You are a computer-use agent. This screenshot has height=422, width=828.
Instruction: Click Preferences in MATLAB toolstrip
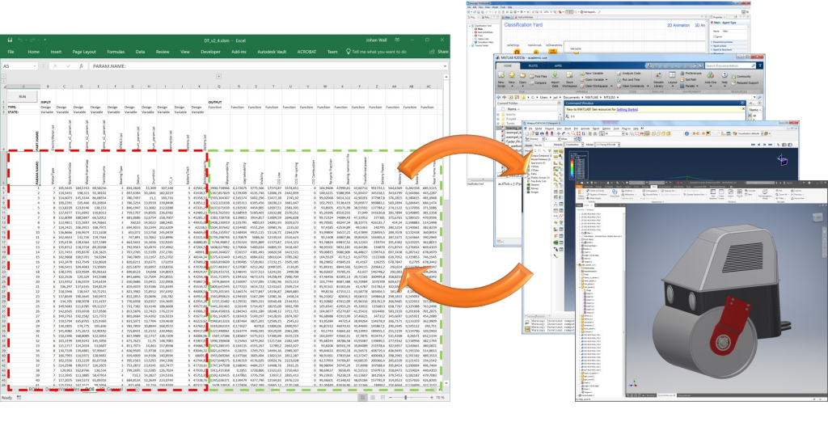click(691, 73)
